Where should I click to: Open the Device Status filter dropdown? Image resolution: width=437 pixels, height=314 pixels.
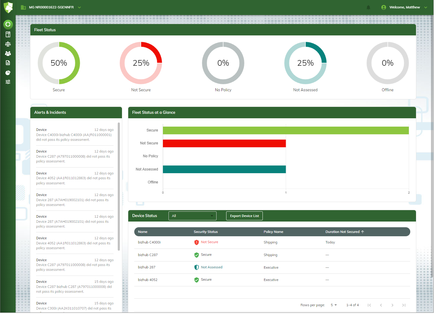coord(192,216)
